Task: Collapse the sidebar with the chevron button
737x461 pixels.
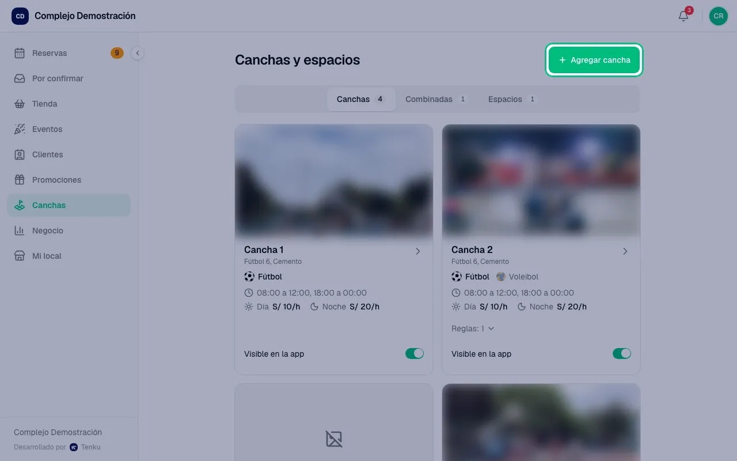Action: [138, 53]
